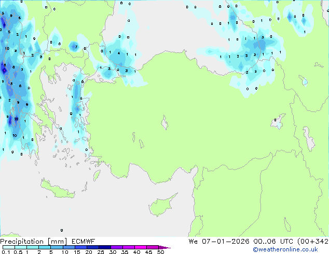Click the Precipitation [mm] title text
Screen dimensions: 329x254
click(34, 242)
